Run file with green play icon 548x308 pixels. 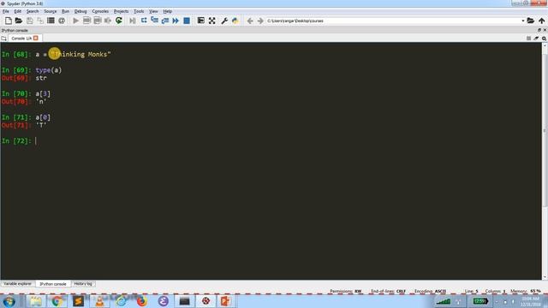point(75,21)
